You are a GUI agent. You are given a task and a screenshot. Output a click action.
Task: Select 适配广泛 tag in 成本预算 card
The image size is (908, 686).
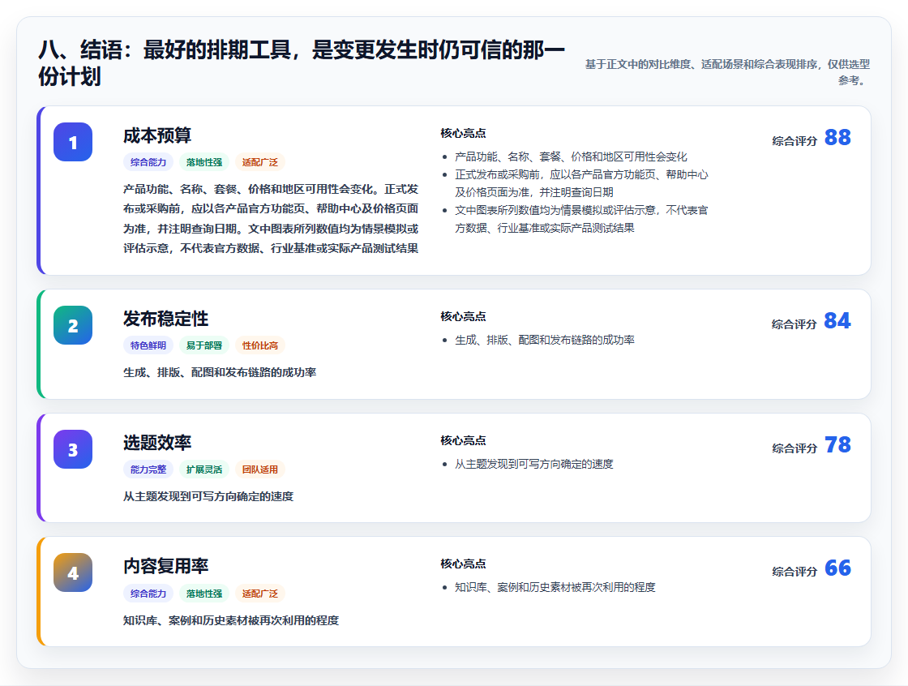(260, 162)
